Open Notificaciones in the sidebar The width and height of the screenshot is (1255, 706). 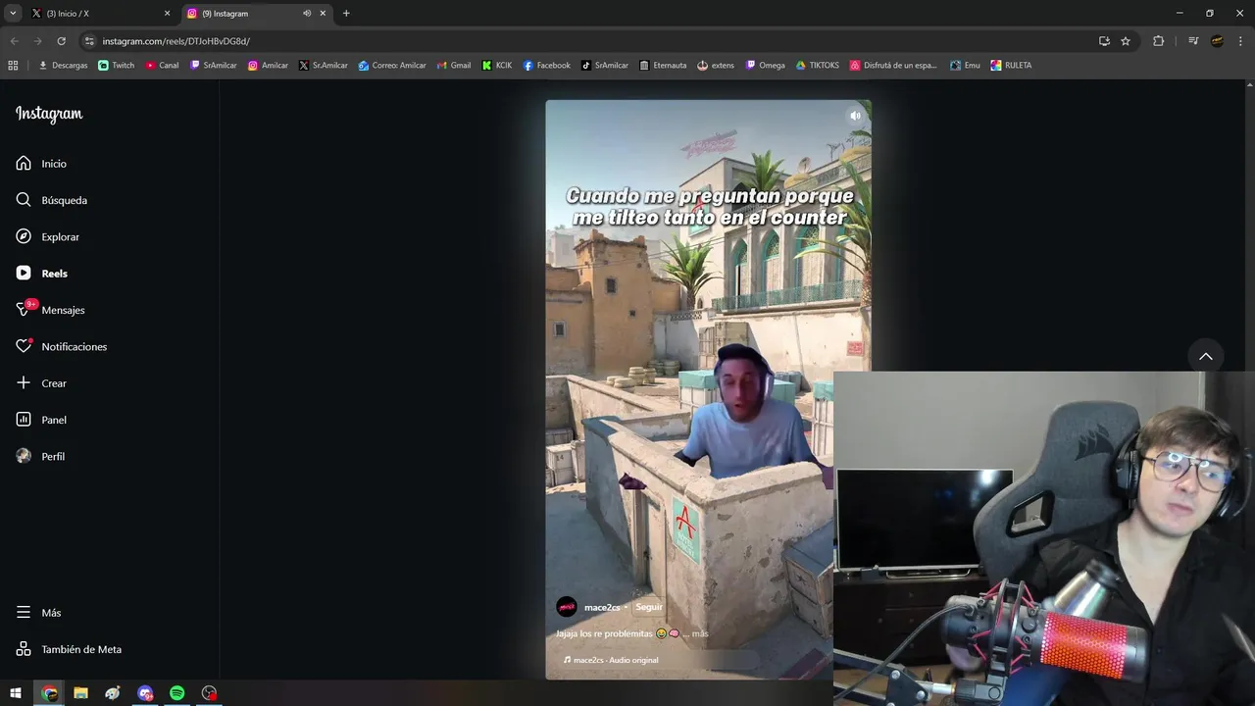pos(62,347)
